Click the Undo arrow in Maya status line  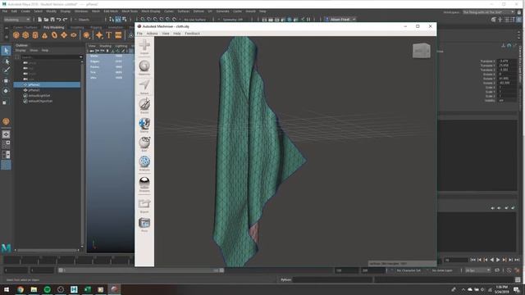(x=58, y=20)
